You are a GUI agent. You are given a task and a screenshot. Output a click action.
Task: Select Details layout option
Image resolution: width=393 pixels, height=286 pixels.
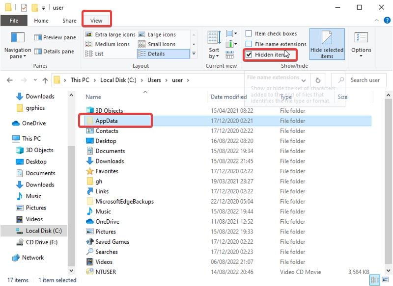(x=163, y=54)
